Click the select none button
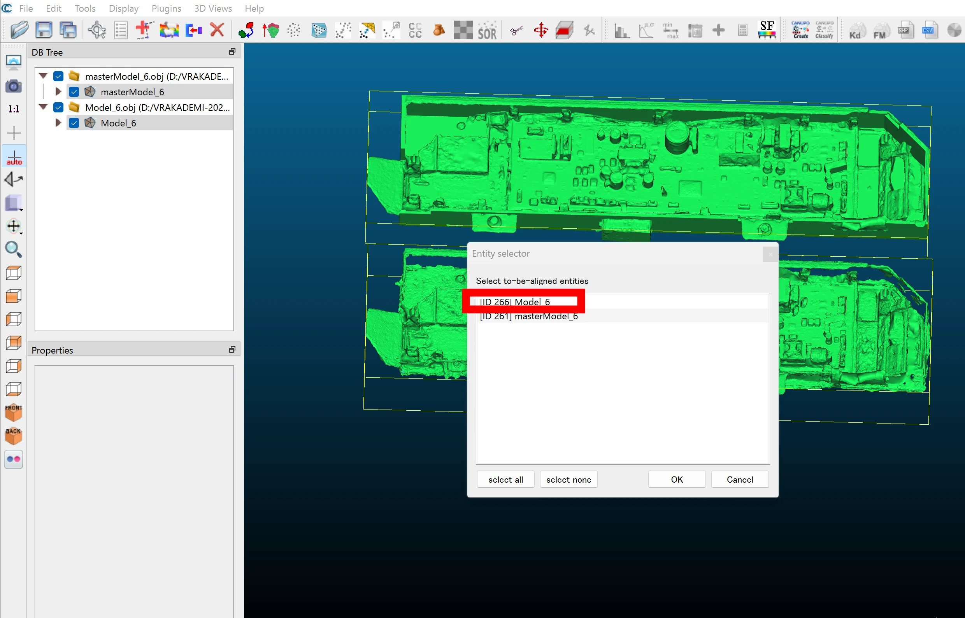 [568, 480]
